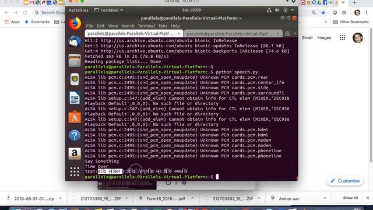373x210 pixels.
Task: Open the Images link
Action: 324,37
